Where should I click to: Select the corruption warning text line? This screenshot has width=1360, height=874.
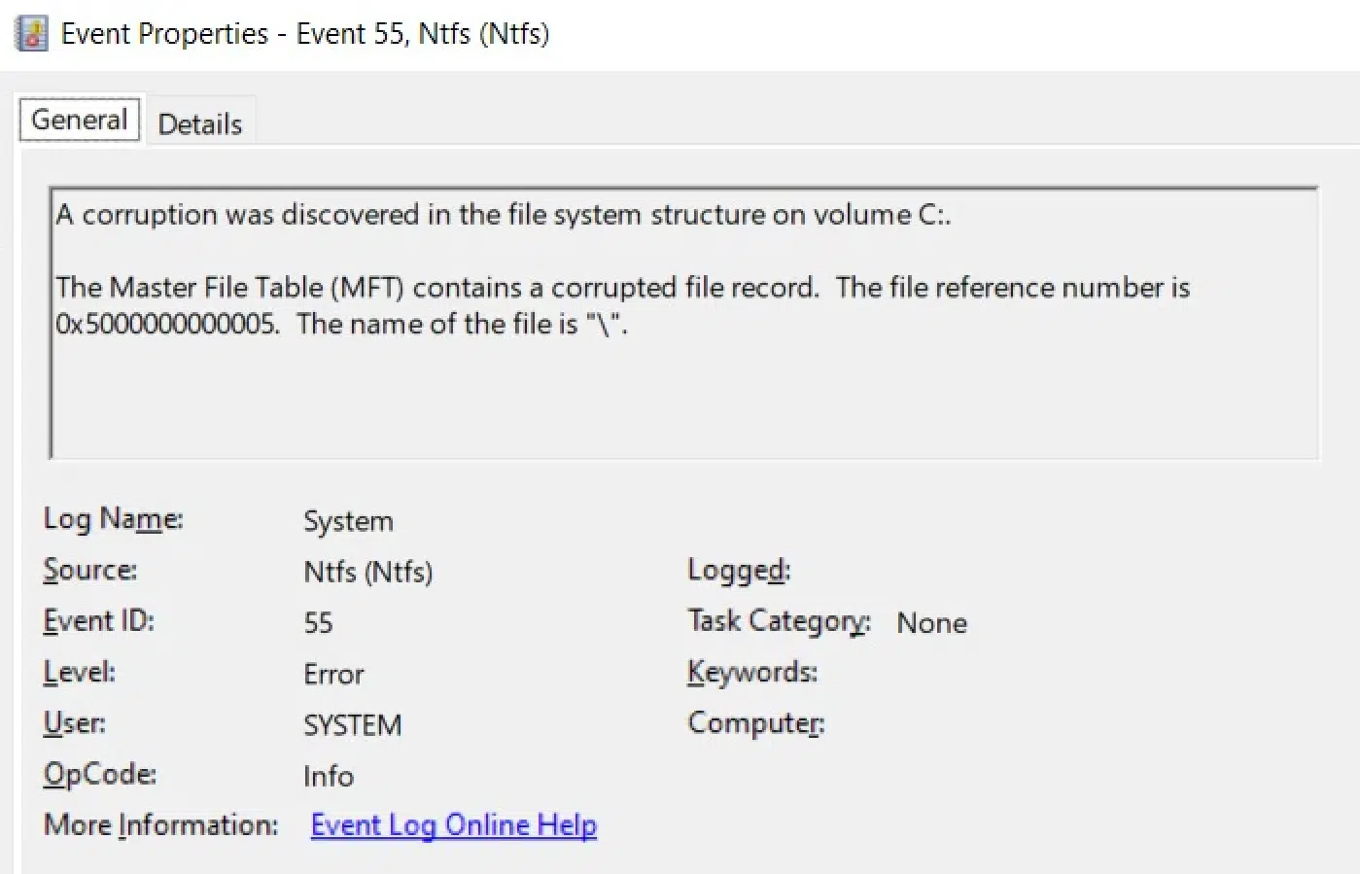(x=504, y=215)
